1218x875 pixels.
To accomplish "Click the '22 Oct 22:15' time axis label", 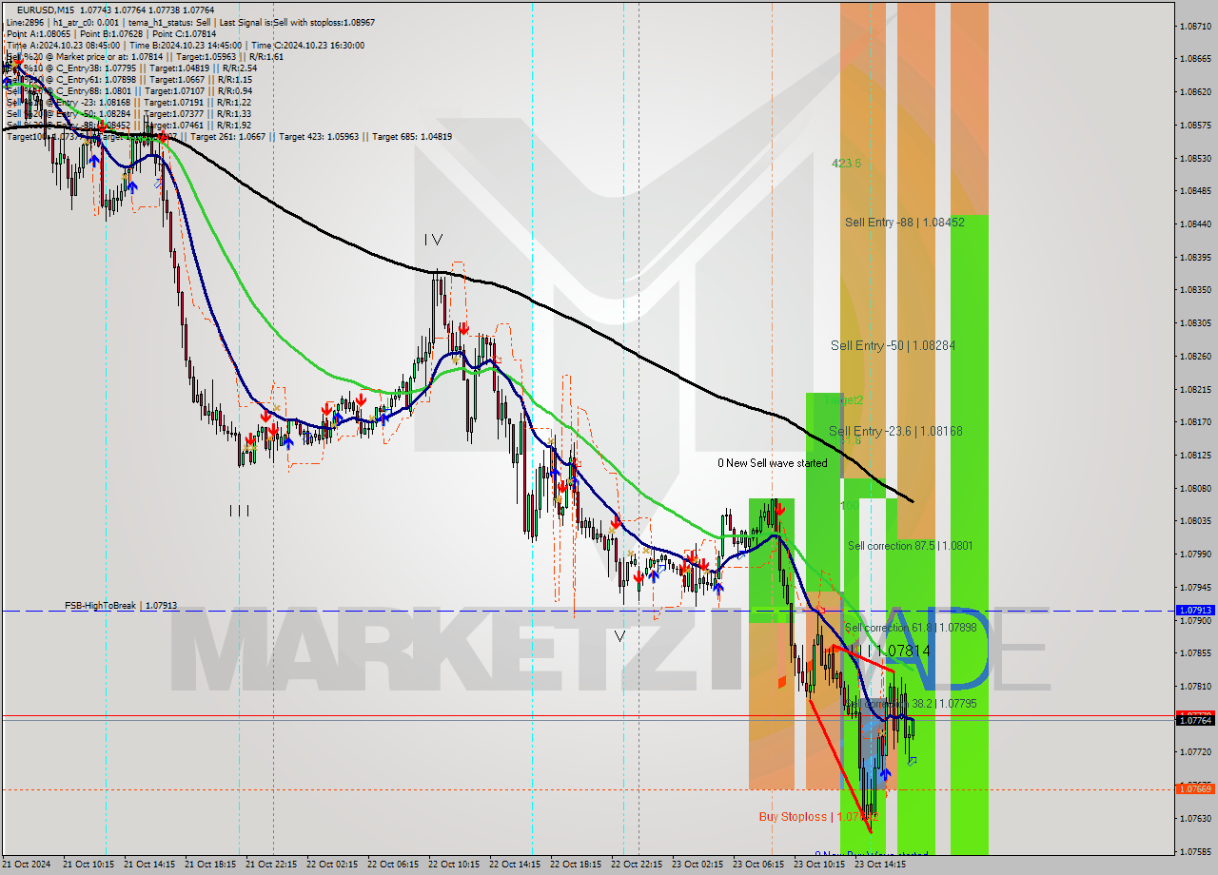I will tap(636, 865).
